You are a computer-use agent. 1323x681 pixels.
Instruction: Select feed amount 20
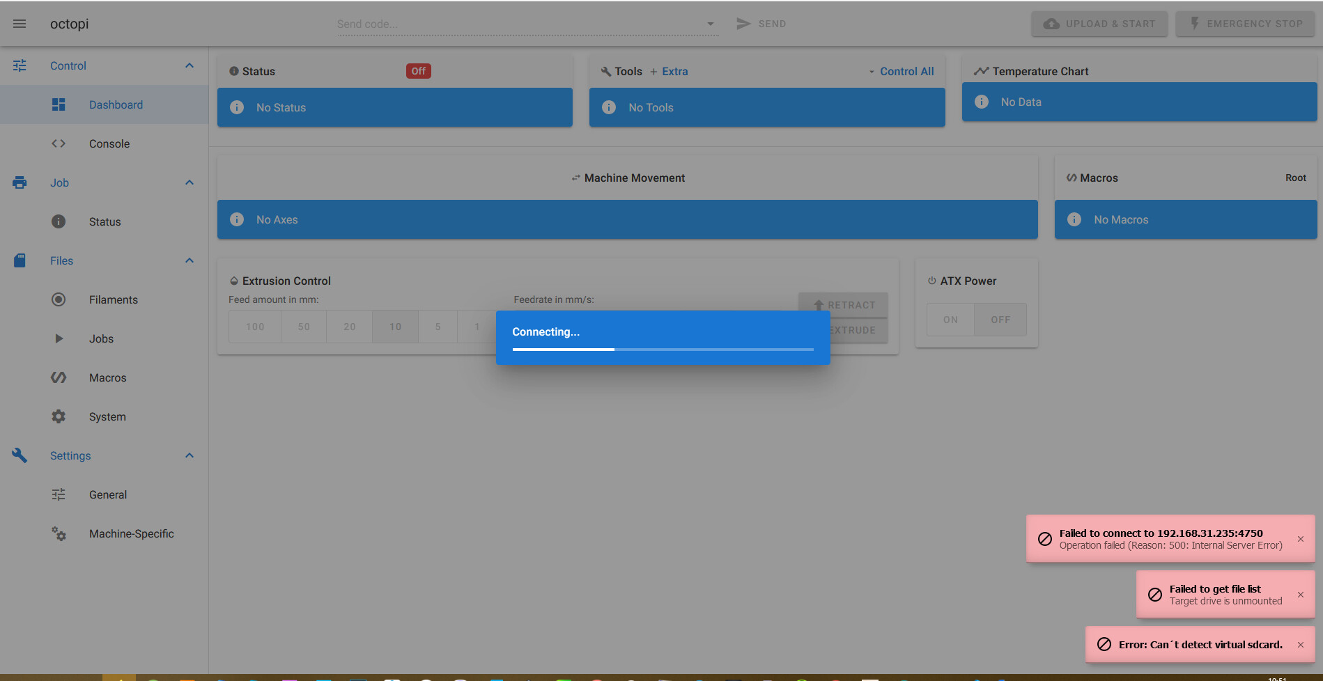tap(350, 327)
